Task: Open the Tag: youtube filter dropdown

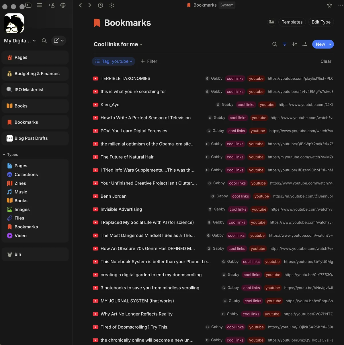Action: tap(114, 61)
